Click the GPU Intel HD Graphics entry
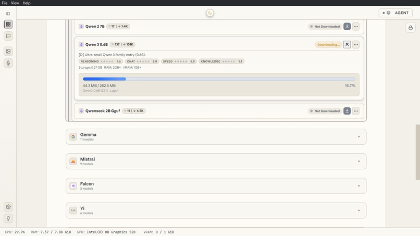This screenshot has width=420, height=236. [106, 232]
